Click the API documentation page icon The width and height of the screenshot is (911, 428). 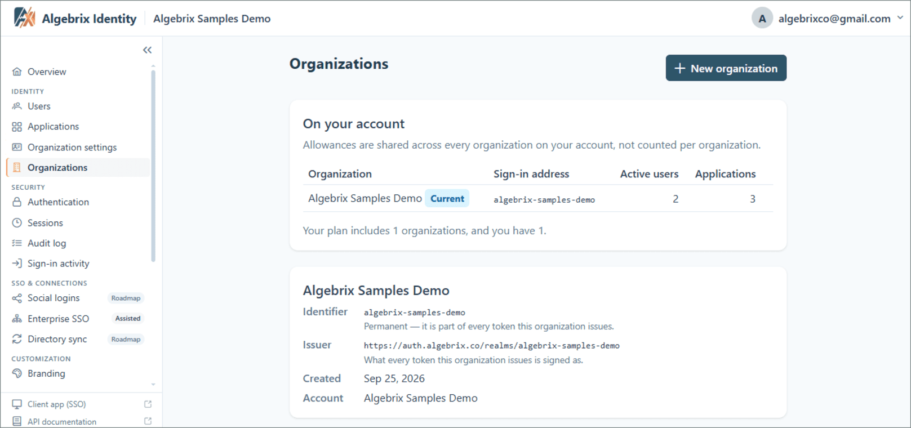coord(17,421)
